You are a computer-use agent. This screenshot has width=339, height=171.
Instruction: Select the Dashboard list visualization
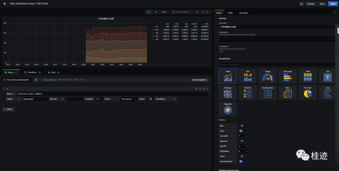pos(268,92)
